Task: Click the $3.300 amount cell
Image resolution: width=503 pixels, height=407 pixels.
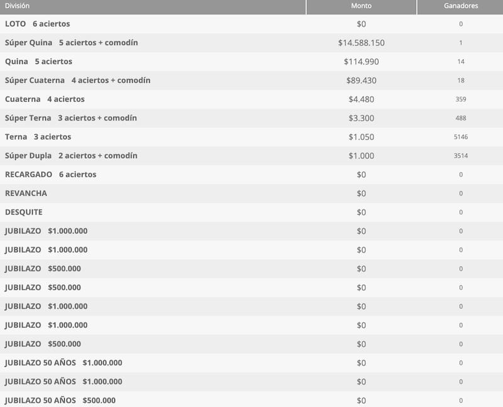Action: tap(361, 118)
